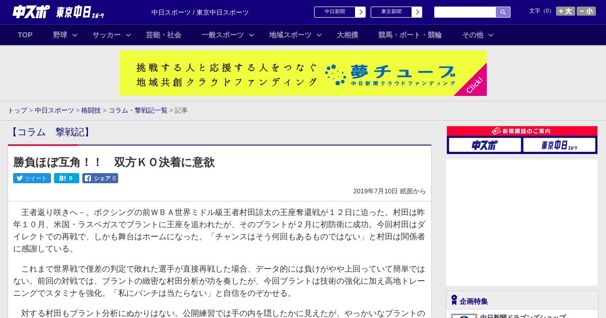Screen dimensions: 606x318
Task: Bookmark article with Hatena B! button
Action: 67,178
